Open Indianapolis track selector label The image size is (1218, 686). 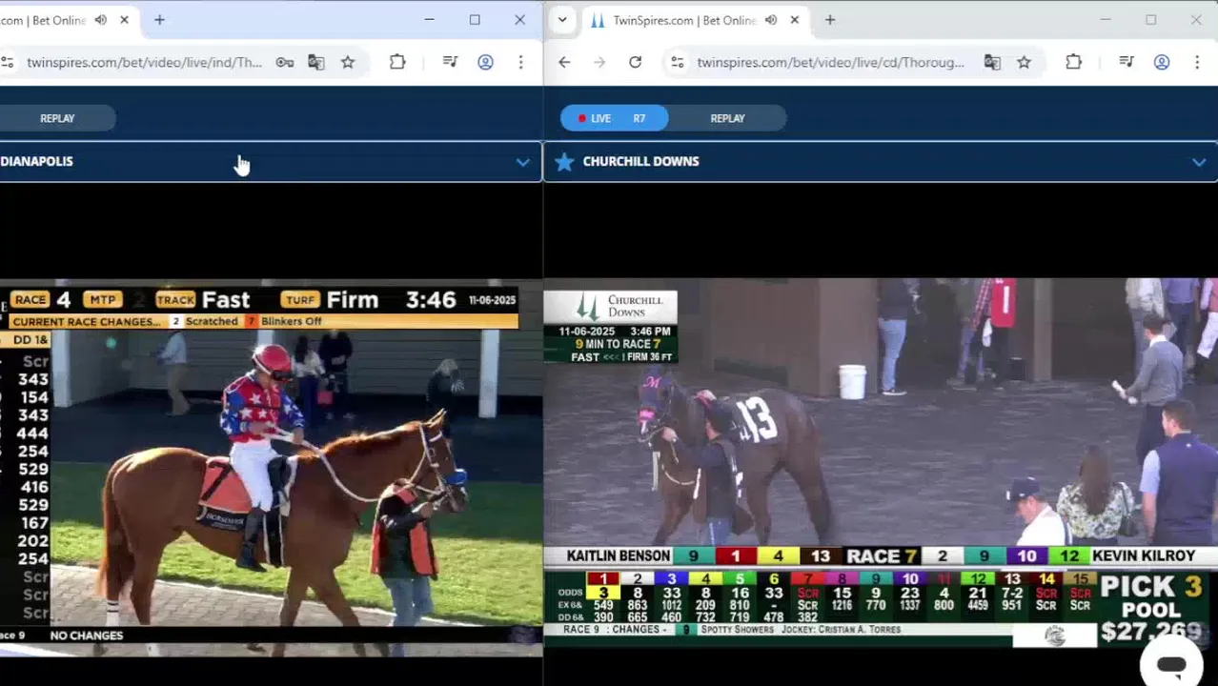[x=36, y=161]
